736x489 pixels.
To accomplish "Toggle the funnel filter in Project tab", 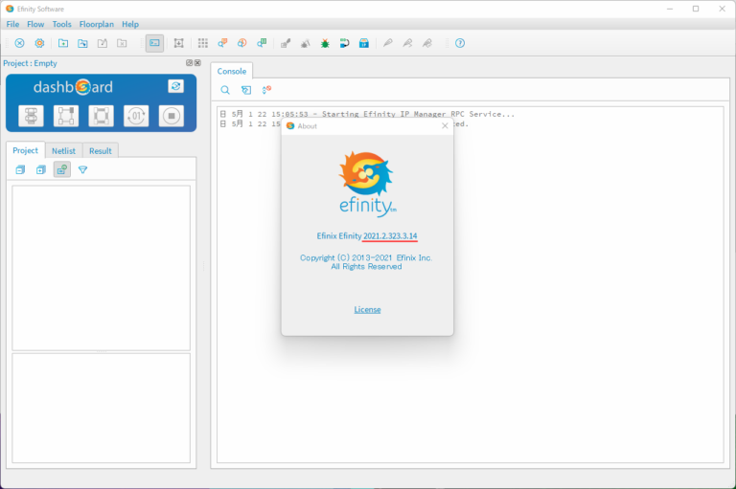I will (x=83, y=169).
